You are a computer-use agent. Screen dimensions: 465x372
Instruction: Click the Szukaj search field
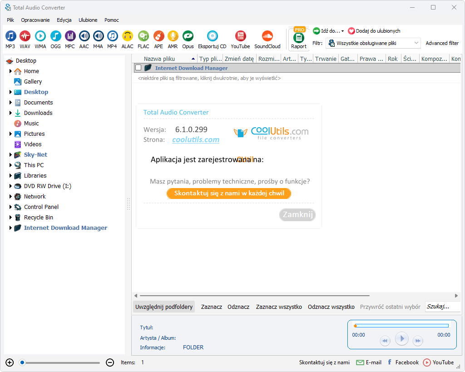[443, 307]
